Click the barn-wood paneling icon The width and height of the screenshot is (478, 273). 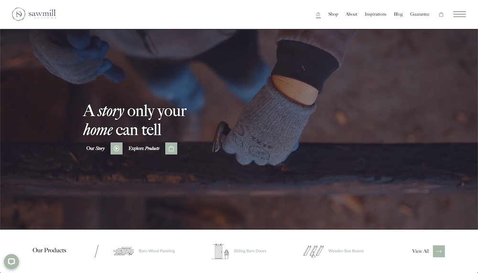(x=123, y=251)
